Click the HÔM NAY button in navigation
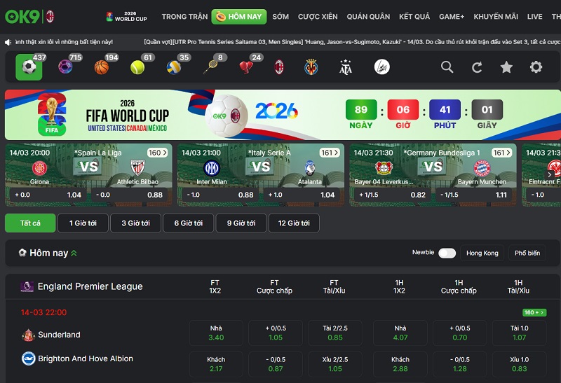The height and width of the screenshot is (383, 561). [x=238, y=16]
